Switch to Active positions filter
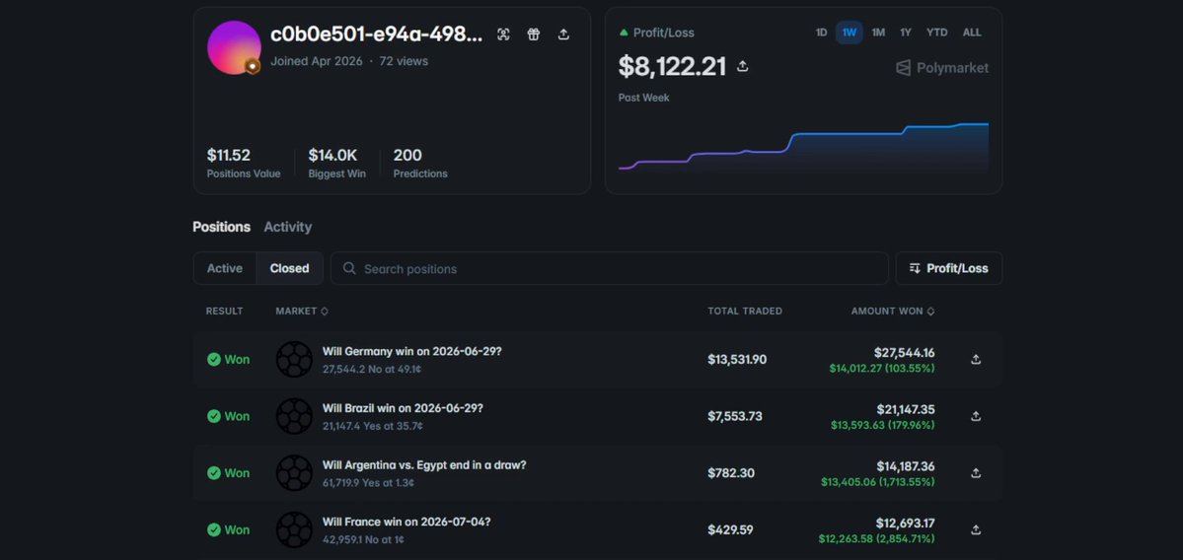Screen dimensions: 1183x560 click(225, 268)
